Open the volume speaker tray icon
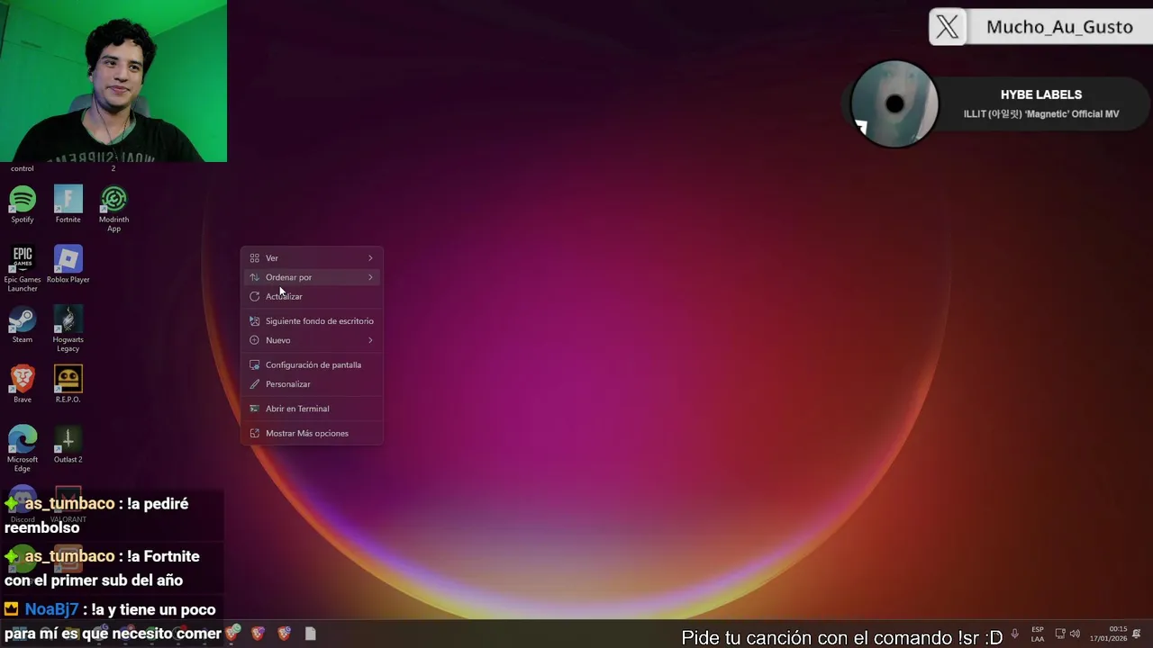Screen dimensions: 1153x648 1075,634
